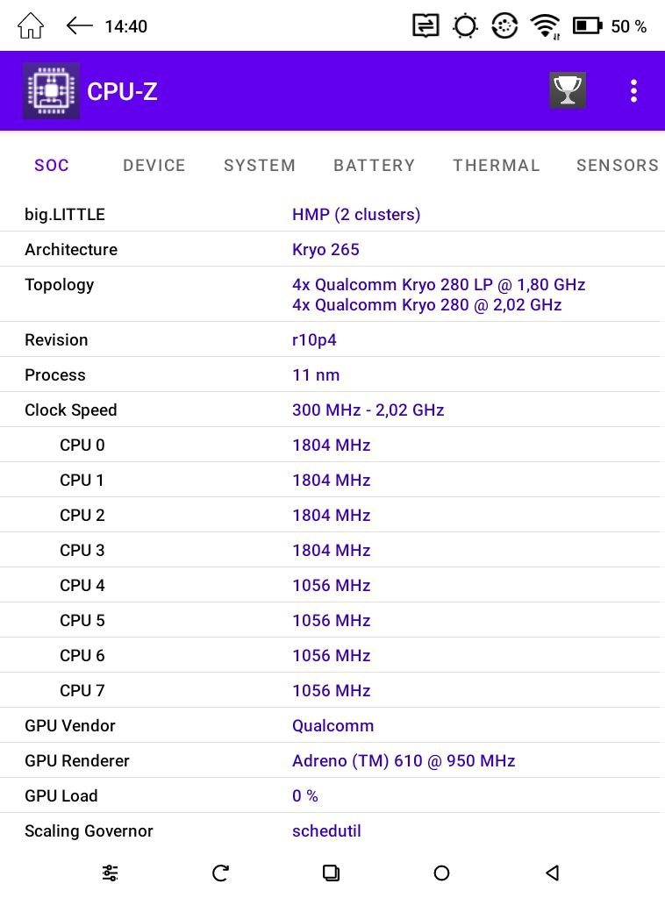The image size is (665, 898).
Task: Select the CPU 5 label
Action: pos(82,621)
